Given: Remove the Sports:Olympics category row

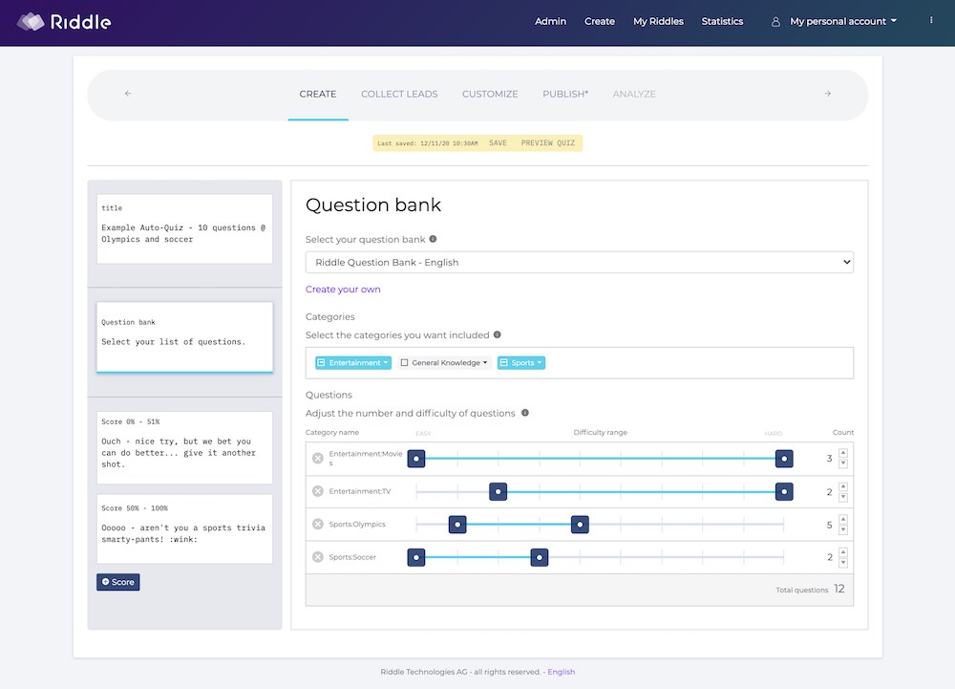Looking at the screenshot, I should tap(317, 524).
